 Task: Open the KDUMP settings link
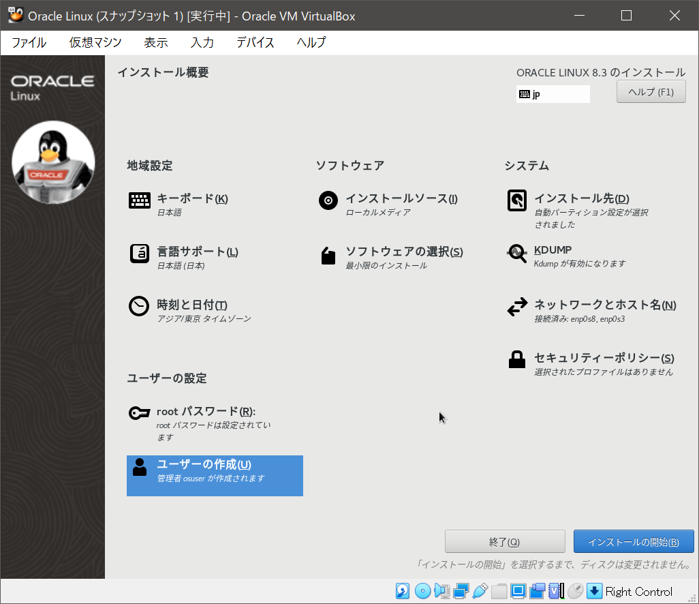553,250
